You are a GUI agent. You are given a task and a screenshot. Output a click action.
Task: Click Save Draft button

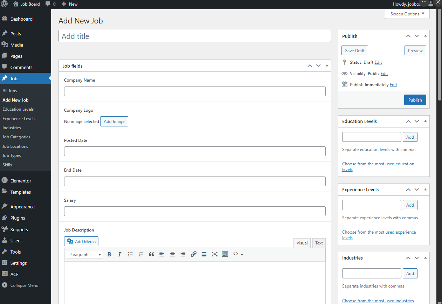point(355,50)
